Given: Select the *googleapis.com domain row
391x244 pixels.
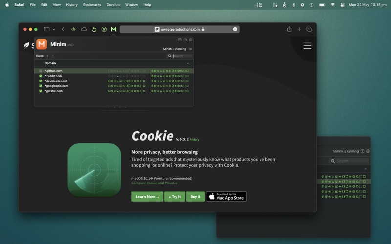Looking at the screenshot, I should pyautogui.click(x=114, y=86).
